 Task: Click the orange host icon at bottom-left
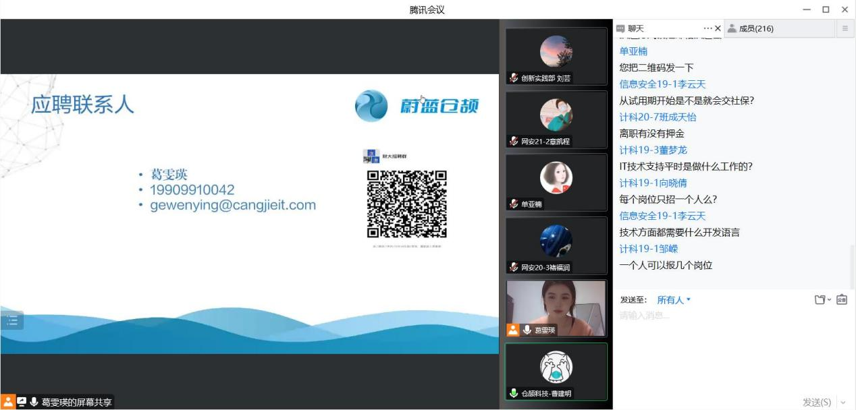pos(8,402)
